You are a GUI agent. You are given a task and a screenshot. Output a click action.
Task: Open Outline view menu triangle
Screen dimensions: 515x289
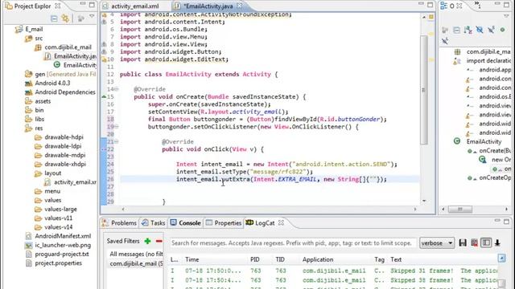coord(506,16)
